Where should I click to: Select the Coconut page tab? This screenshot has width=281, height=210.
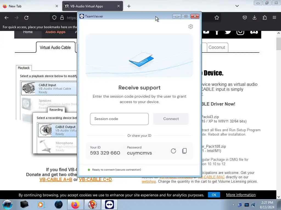217,48
